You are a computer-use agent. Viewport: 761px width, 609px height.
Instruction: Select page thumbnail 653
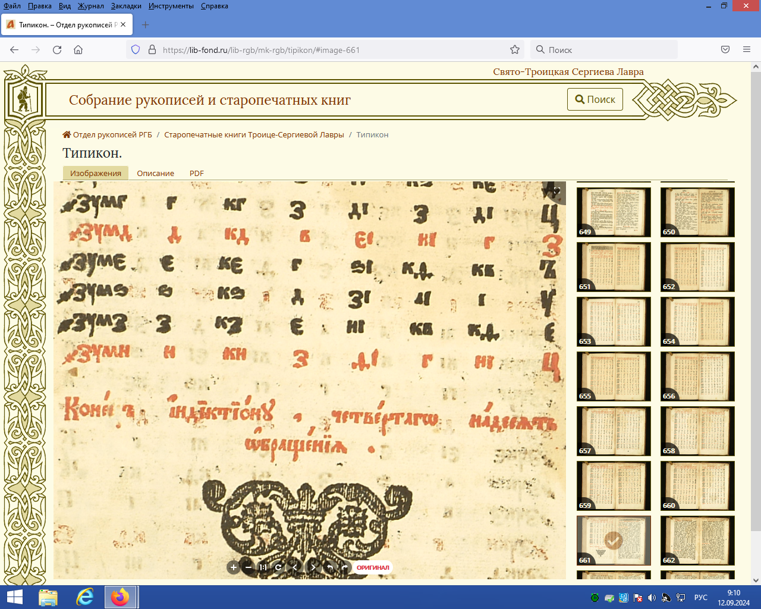pos(614,321)
